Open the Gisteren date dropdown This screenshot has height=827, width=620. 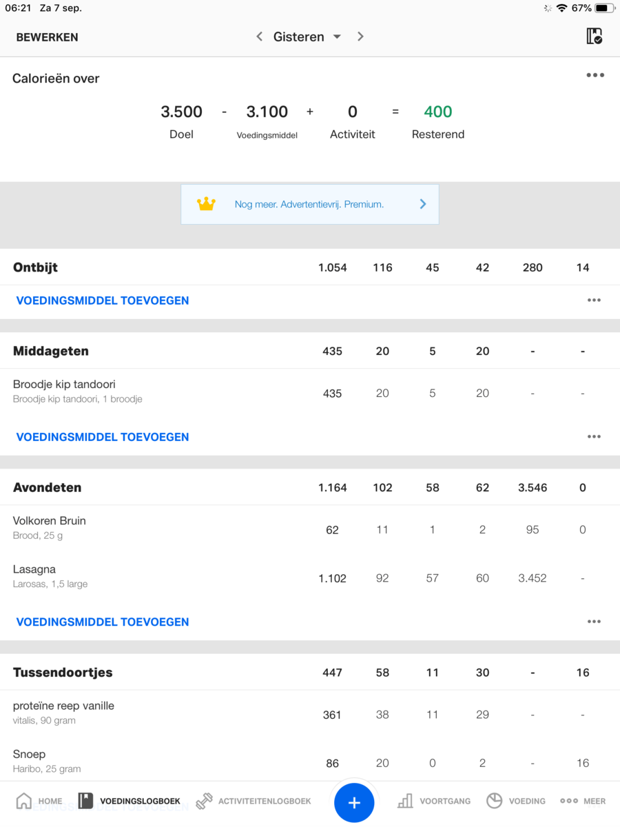tap(307, 37)
